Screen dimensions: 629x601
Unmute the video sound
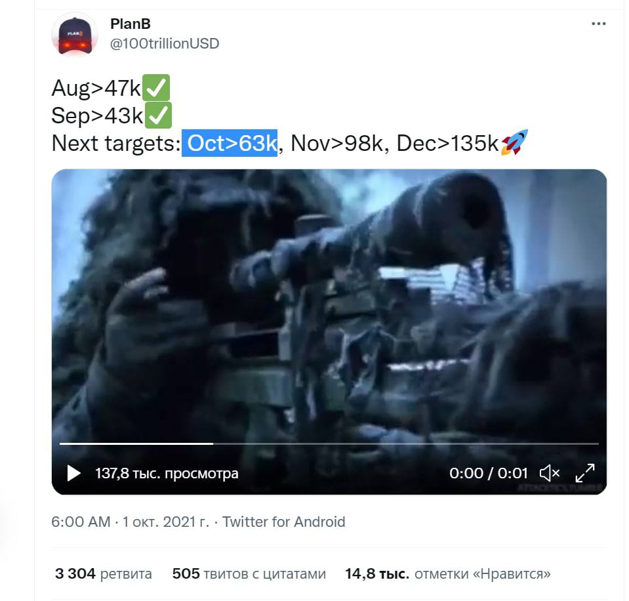coord(550,474)
